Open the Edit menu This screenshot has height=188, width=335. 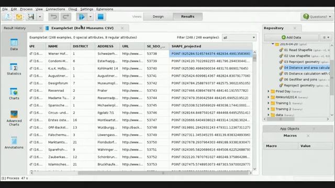click(14, 9)
